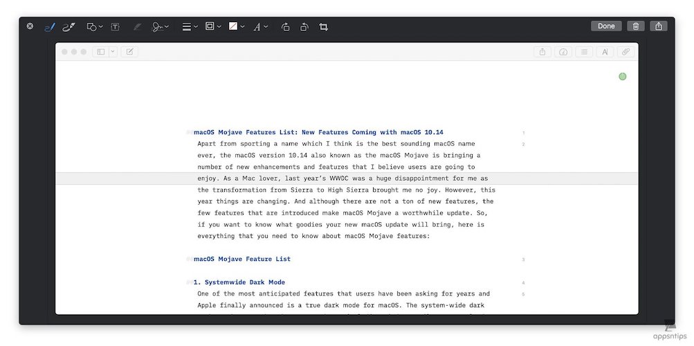This screenshot has width=694, height=346.
Task: Add a text box annotation
Action: tap(116, 27)
